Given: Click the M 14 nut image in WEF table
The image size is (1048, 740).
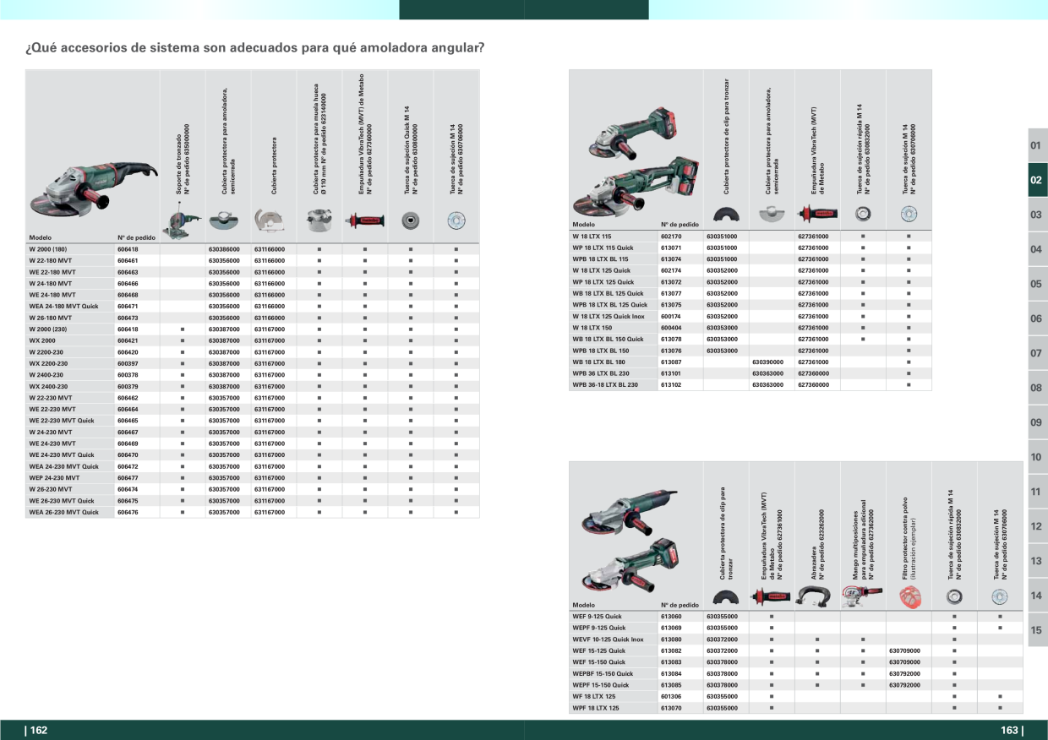Looking at the screenshot, I should tap(1000, 597).
